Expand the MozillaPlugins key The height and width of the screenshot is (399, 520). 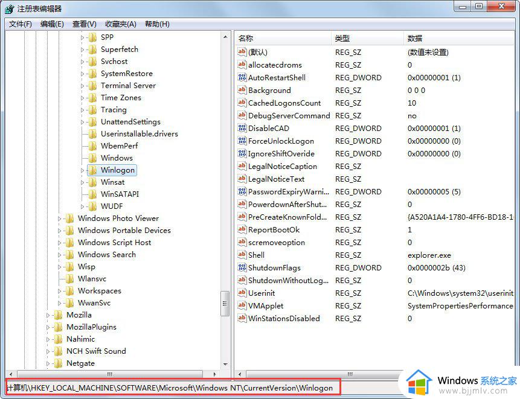click(48, 327)
